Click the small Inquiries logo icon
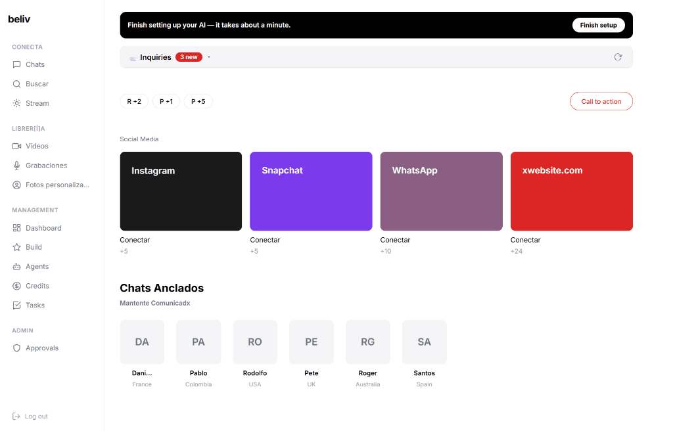Image resolution: width=673 pixels, height=431 pixels. pos(133,58)
